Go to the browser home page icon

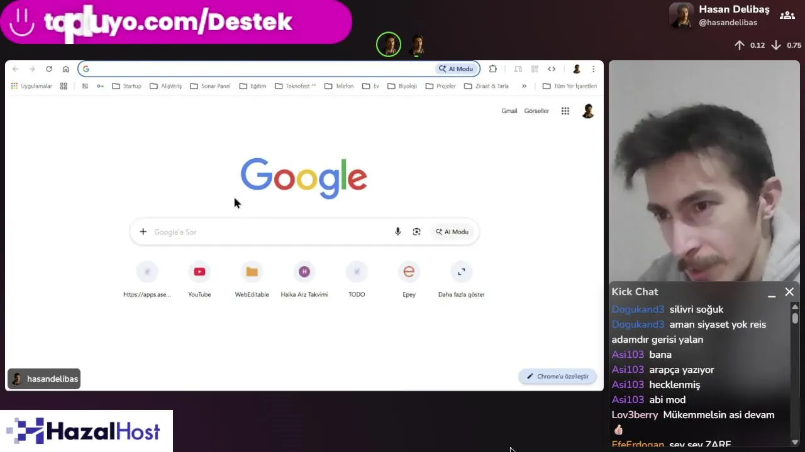(66, 69)
